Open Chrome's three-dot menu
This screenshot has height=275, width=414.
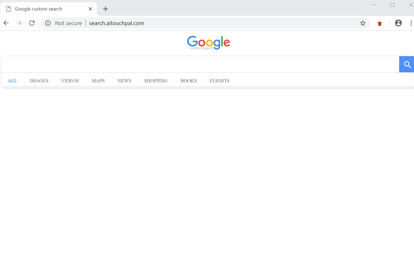411,23
